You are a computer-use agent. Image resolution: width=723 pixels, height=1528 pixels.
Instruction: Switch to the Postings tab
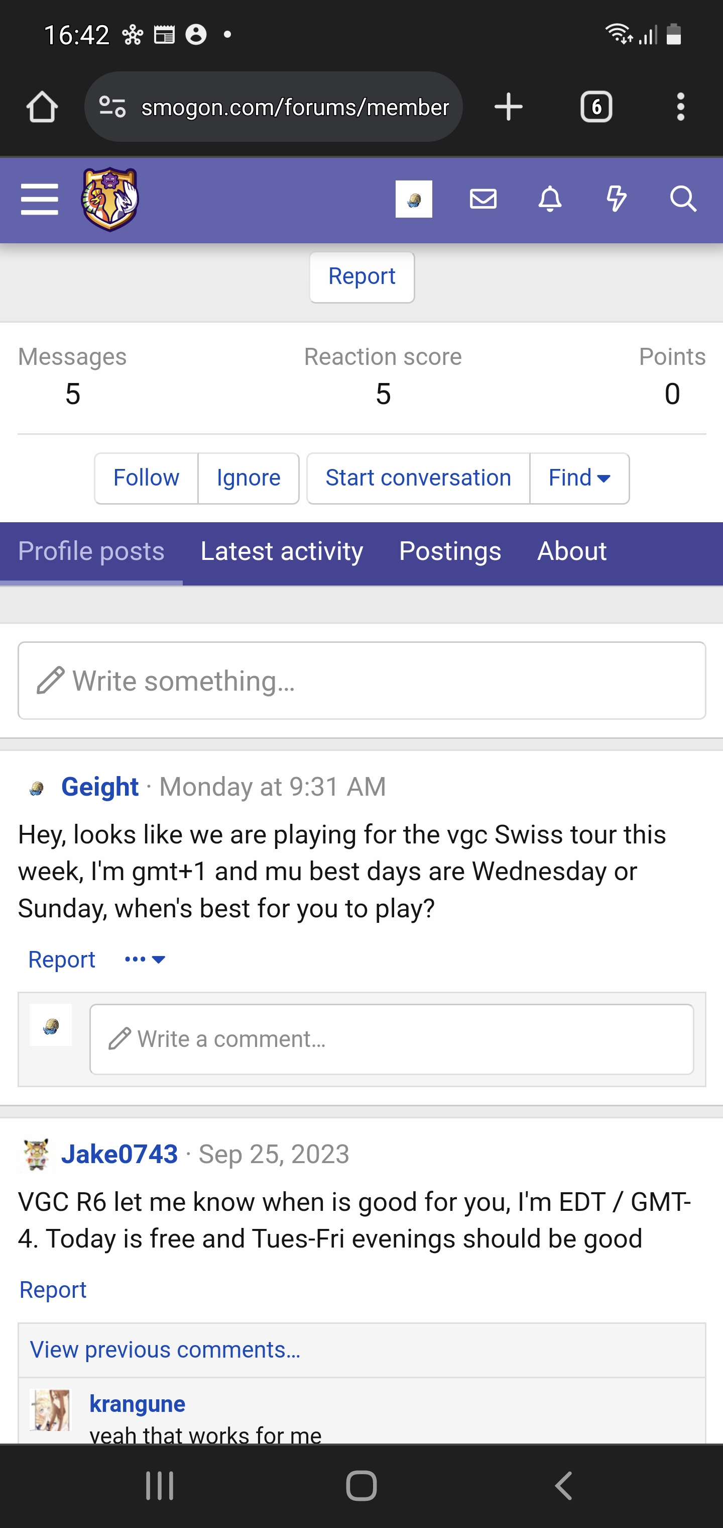(450, 552)
